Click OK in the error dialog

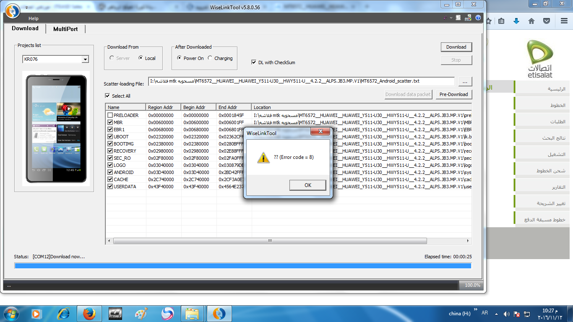[307, 185]
